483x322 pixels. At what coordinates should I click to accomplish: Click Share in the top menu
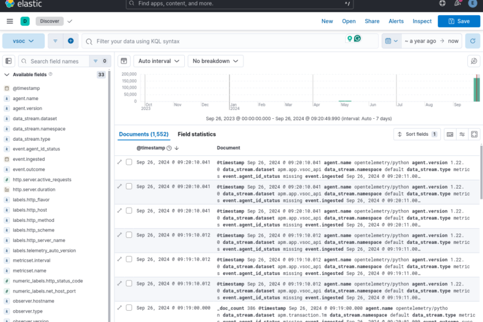tap(372, 21)
